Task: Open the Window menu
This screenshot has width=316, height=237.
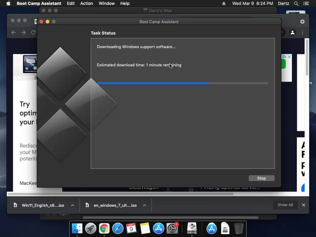Action: coord(106,3)
